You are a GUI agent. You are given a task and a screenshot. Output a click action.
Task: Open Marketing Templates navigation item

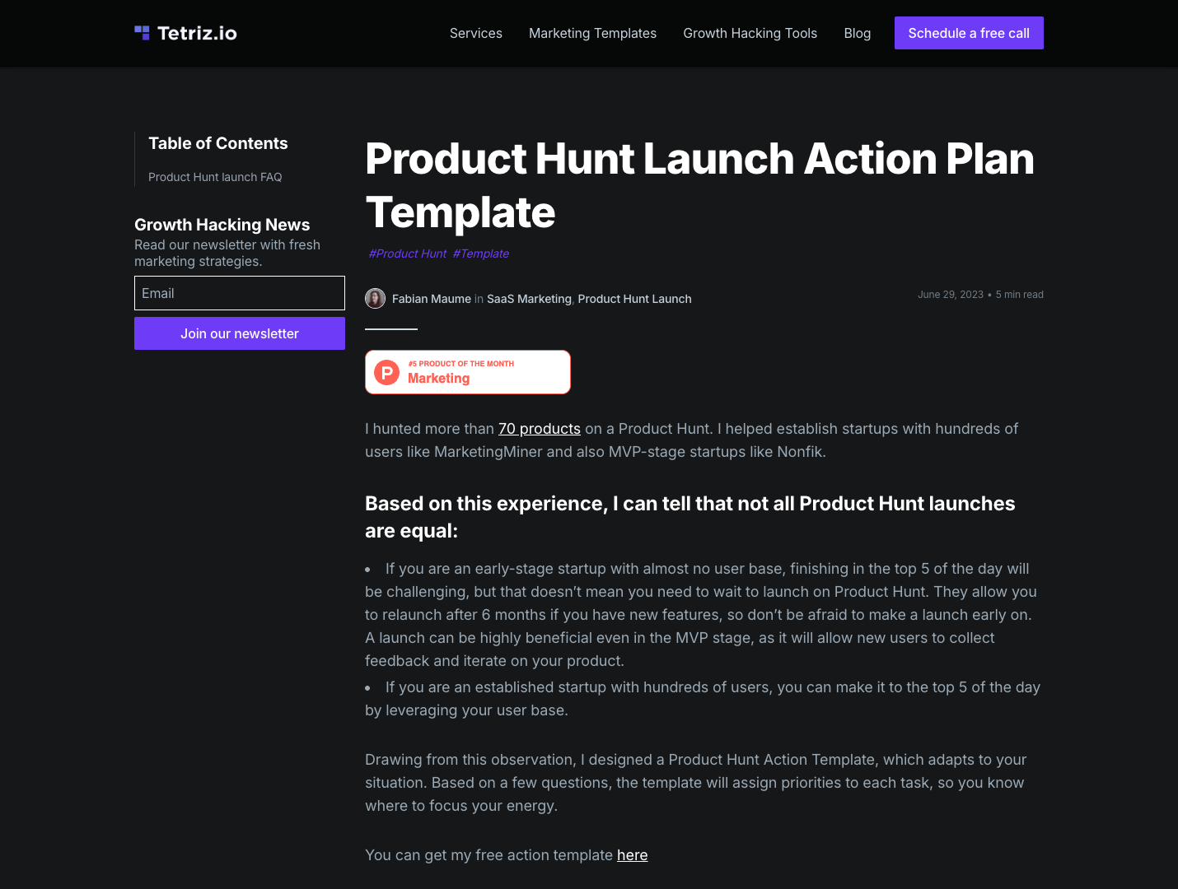(592, 33)
